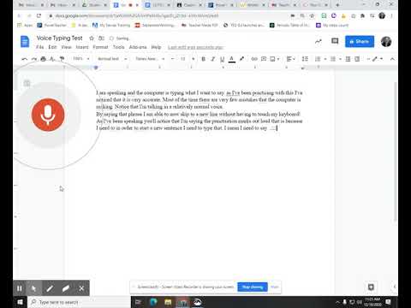Screen dimensions: 411x308
Task: Click the Undo toolbar icon
Action: (25, 59)
